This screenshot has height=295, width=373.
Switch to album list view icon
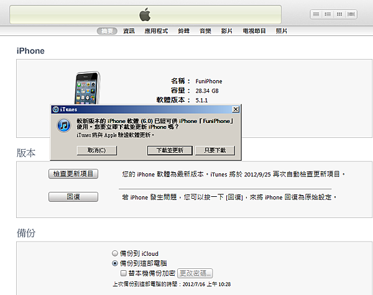[328, 14]
